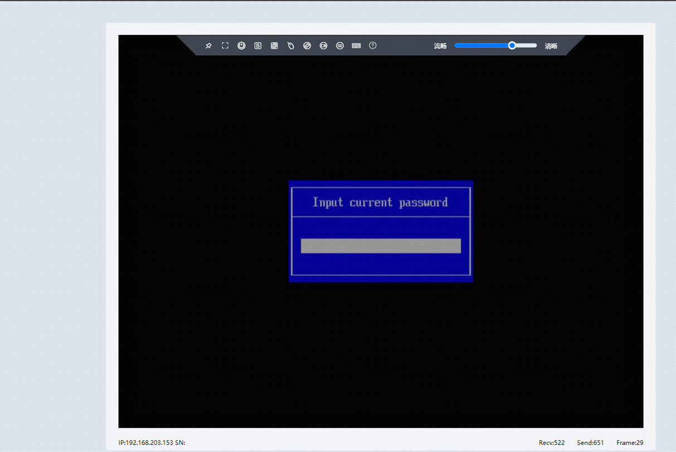Click the pin toolbar icon
Screen dimensions: 676x452
(x=208, y=46)
